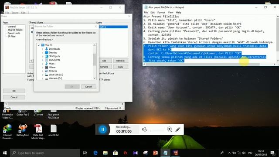Open Notepad File menu

click(x=146, y=13)
